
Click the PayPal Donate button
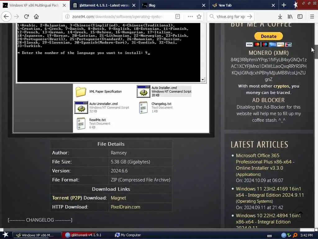tap(269, 36)
